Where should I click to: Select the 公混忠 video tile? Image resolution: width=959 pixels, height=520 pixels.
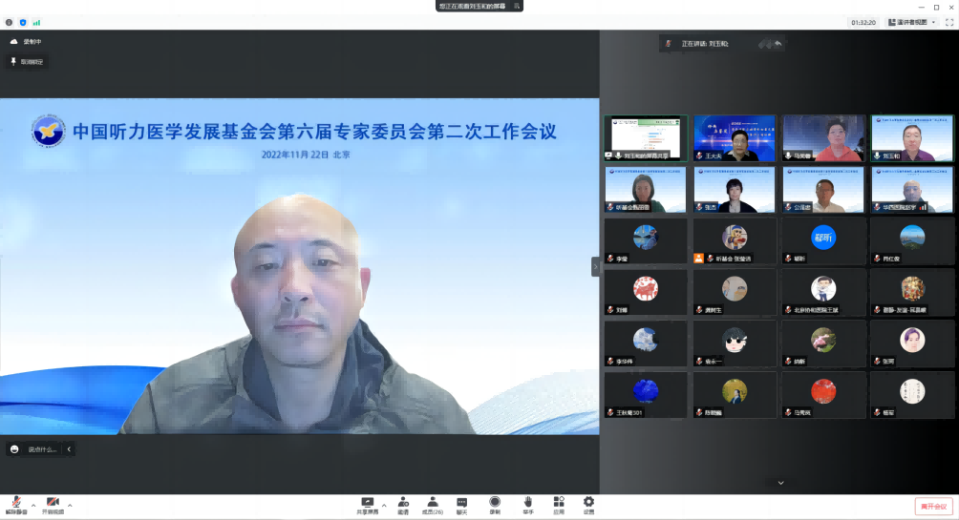tap(823, 190)
